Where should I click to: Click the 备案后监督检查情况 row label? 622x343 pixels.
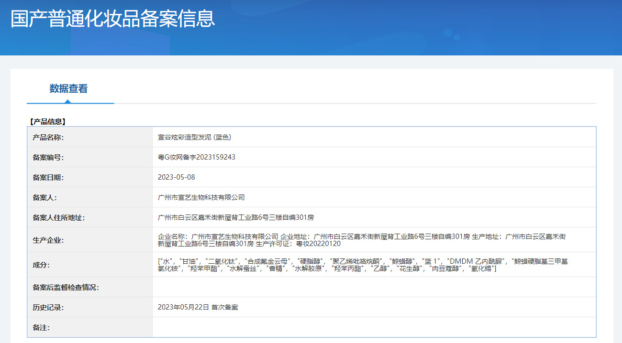click(68, 286)
